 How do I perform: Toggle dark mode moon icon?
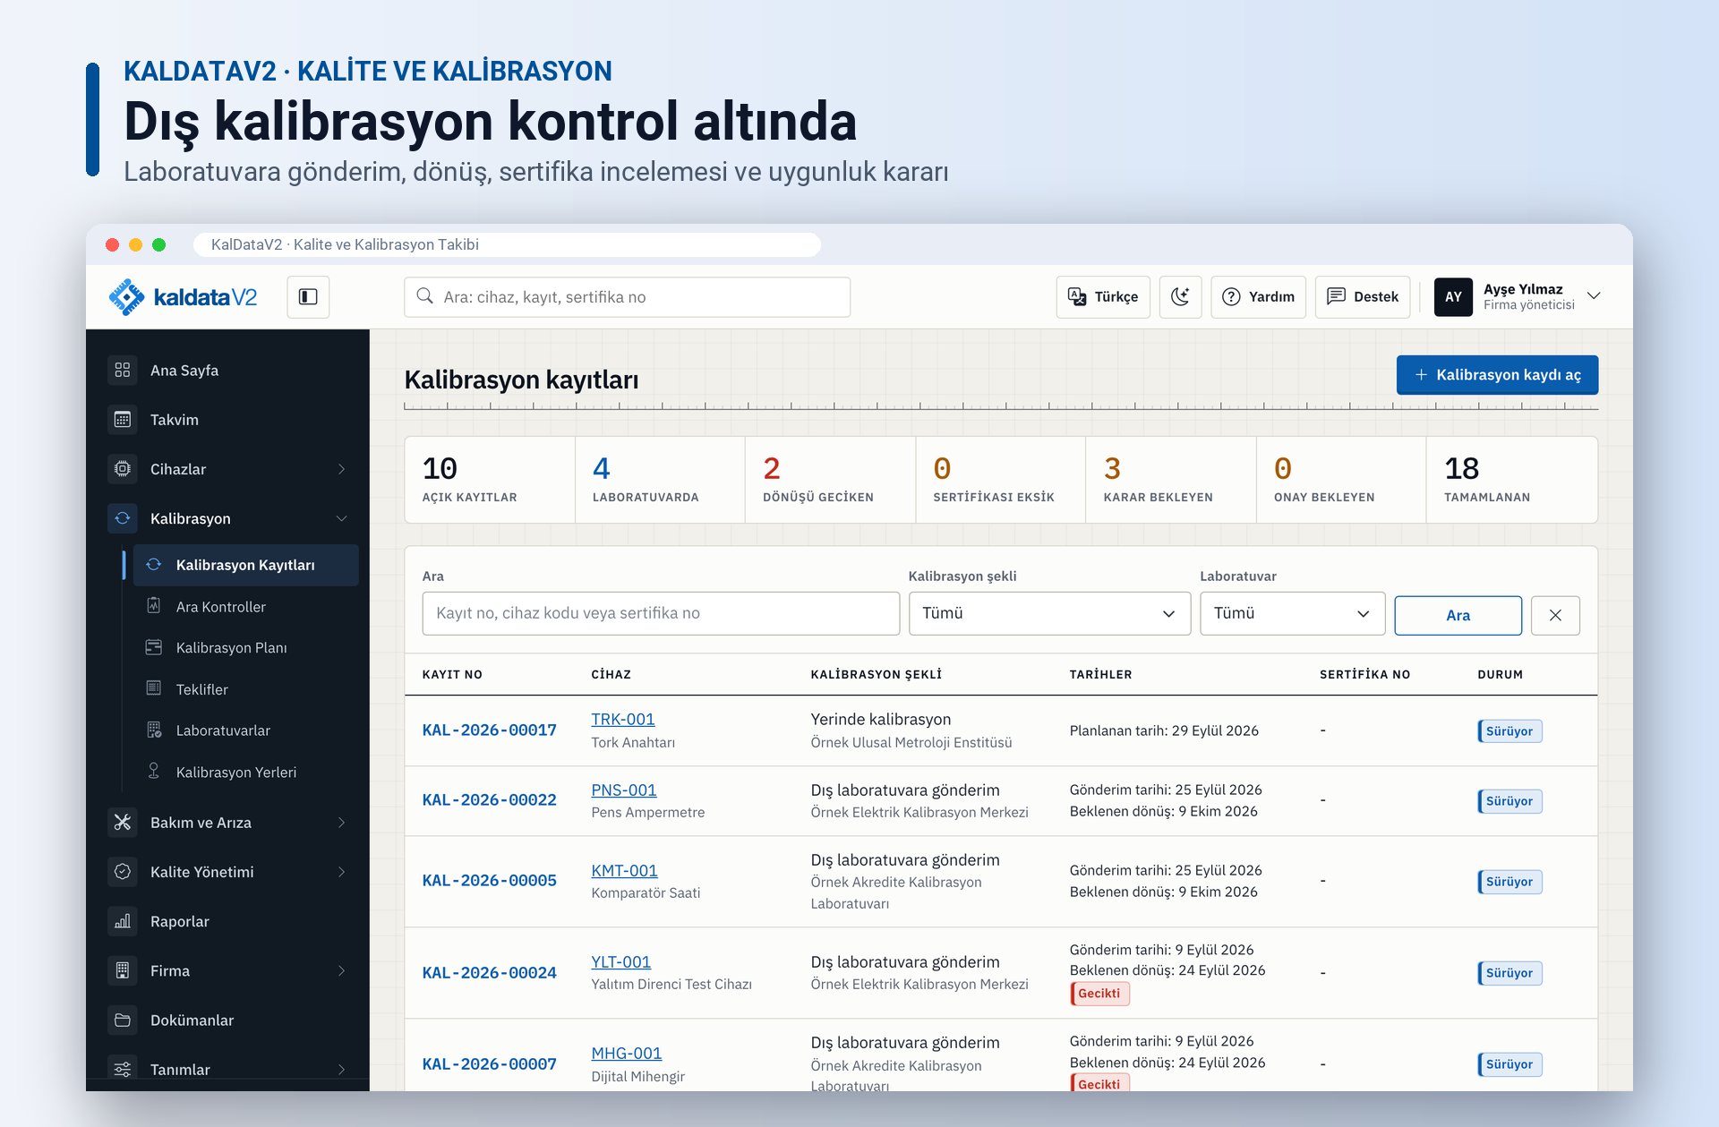point(1180,297)
